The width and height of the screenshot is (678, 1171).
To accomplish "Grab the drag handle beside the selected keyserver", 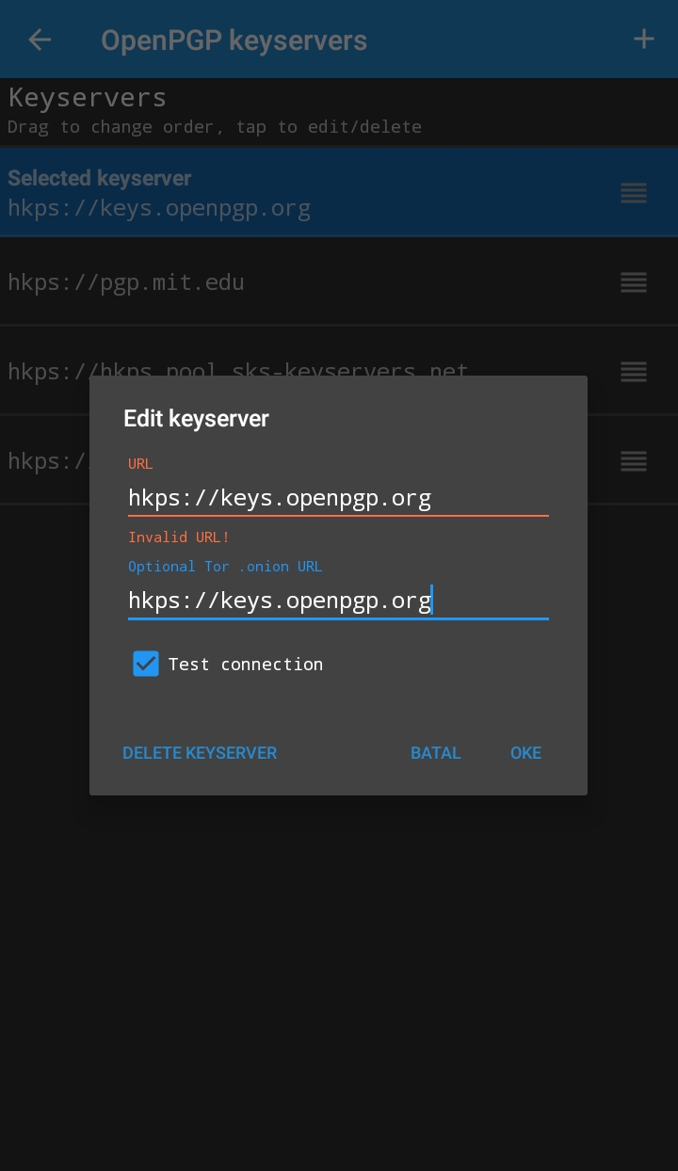I will coord(634,194).
